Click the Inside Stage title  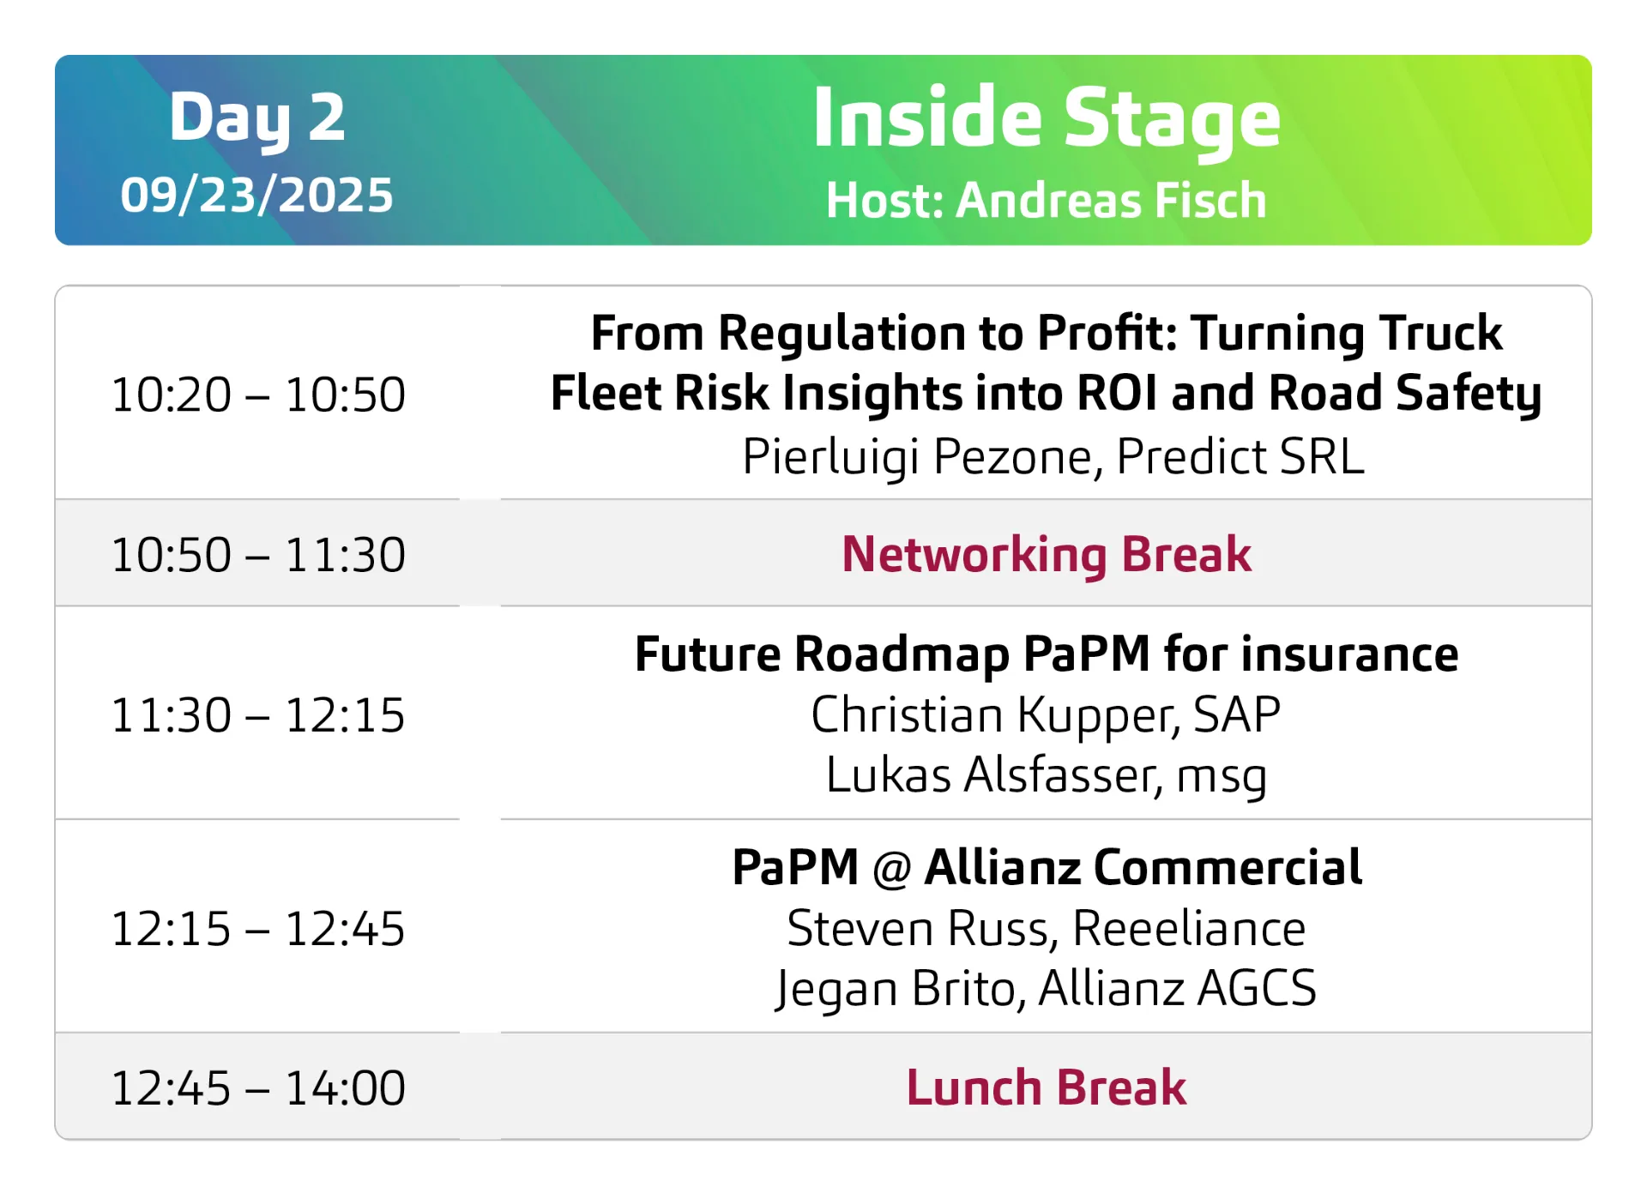pyautogui.click(x=1046, y=117)
